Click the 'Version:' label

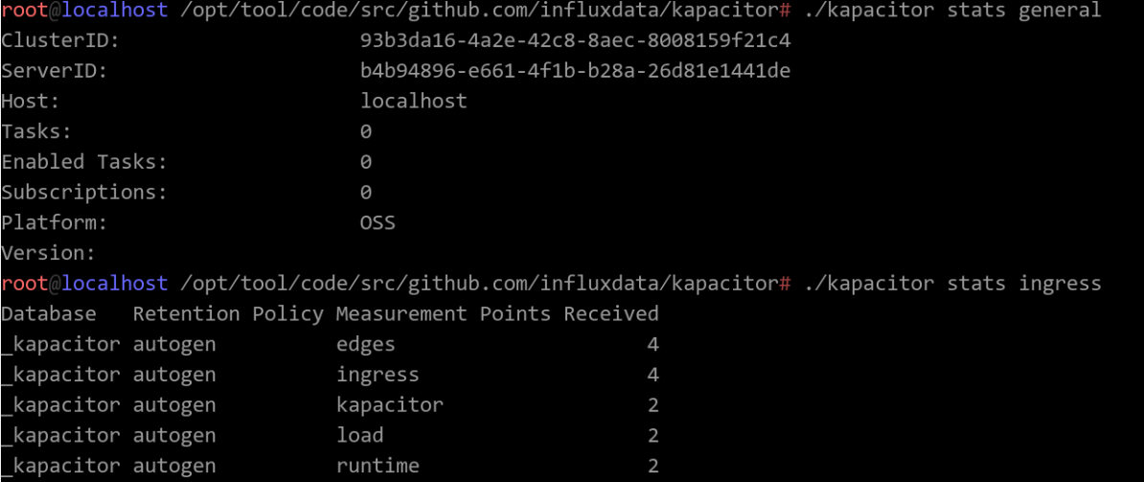(x=48, y=253)
